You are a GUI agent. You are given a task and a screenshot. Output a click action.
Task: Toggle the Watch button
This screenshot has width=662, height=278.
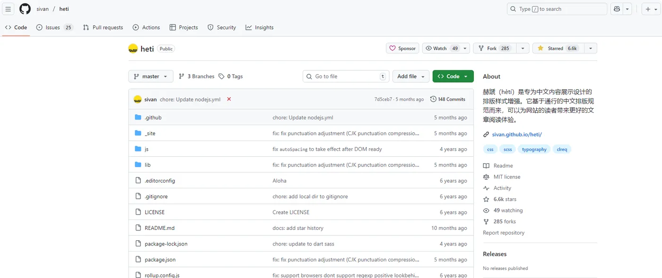[x=442, y=48]
